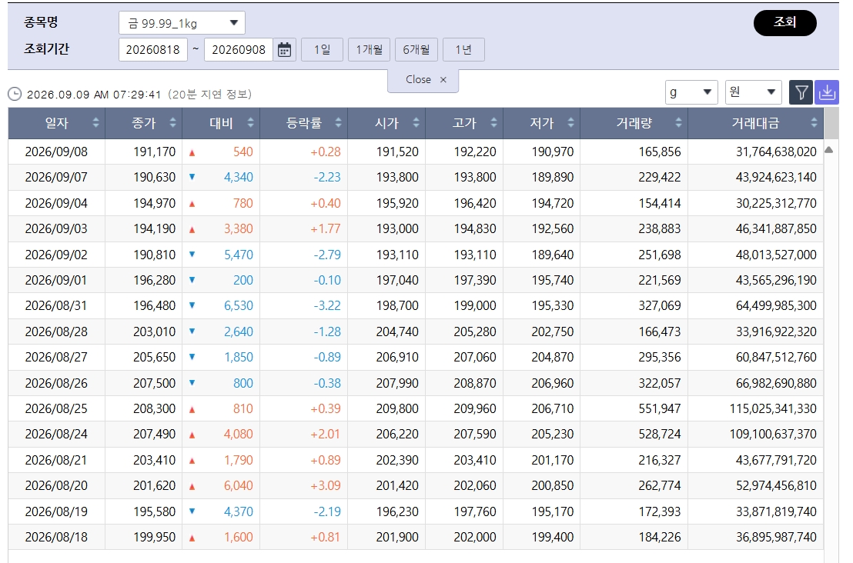Click closing price 194,970
The height and width of the screenshot is (563, 853).
(155, 203)
